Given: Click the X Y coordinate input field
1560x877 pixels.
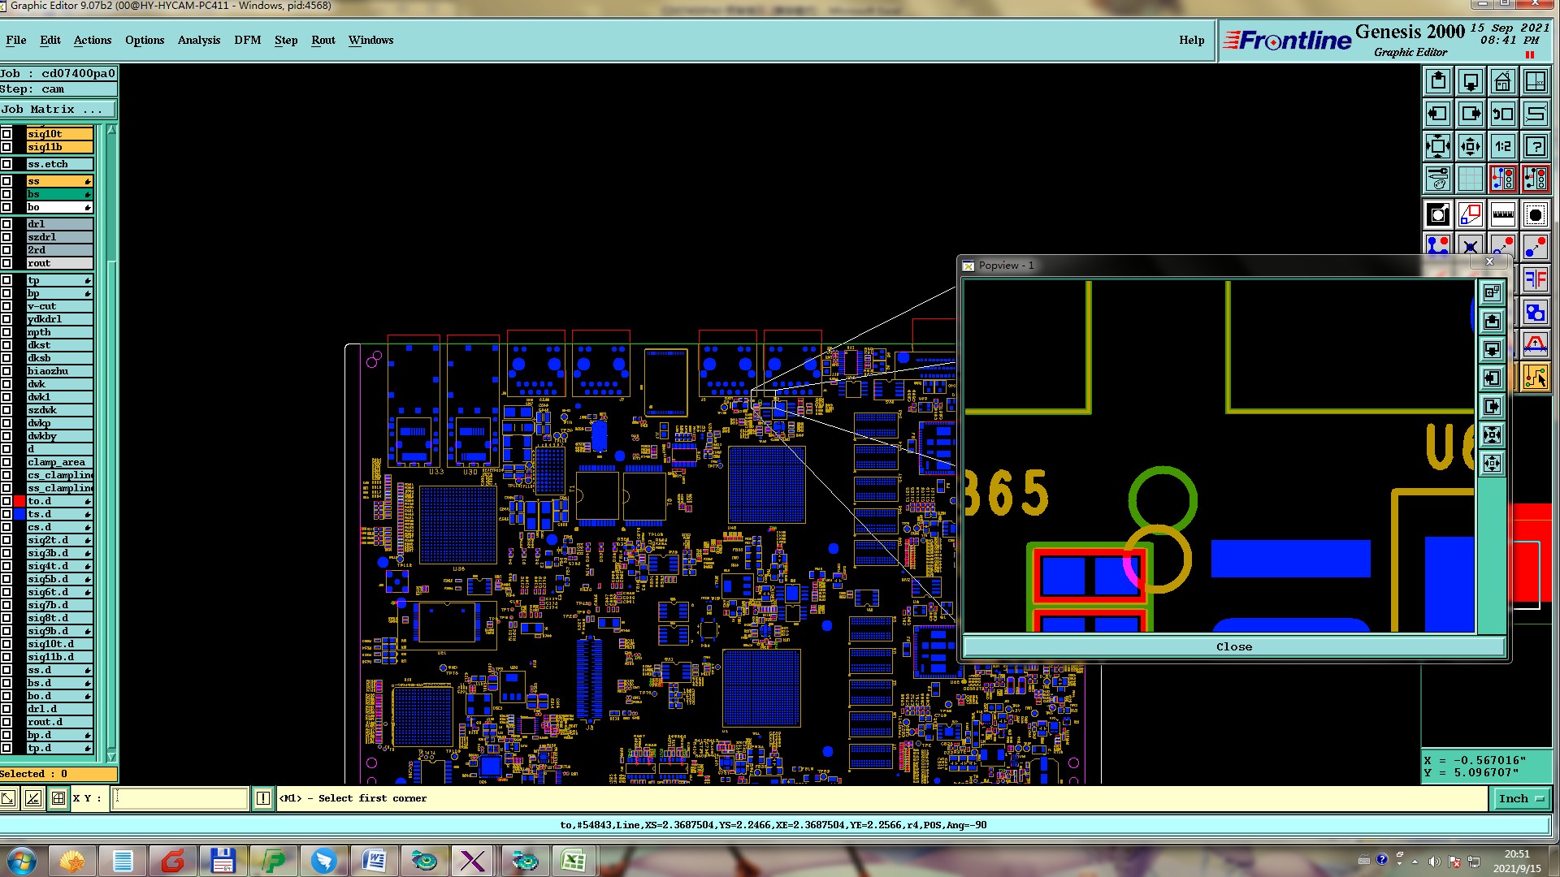Looking at the screenshot, I should click(180, 798).
